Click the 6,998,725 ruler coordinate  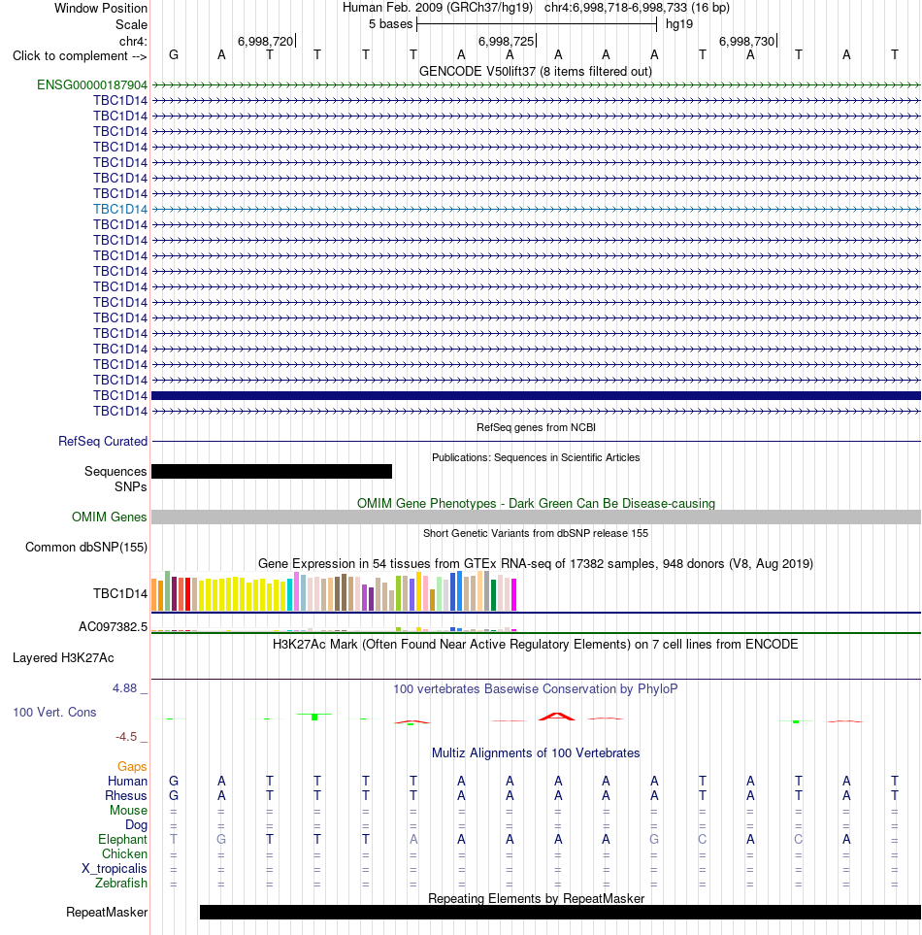506,41
